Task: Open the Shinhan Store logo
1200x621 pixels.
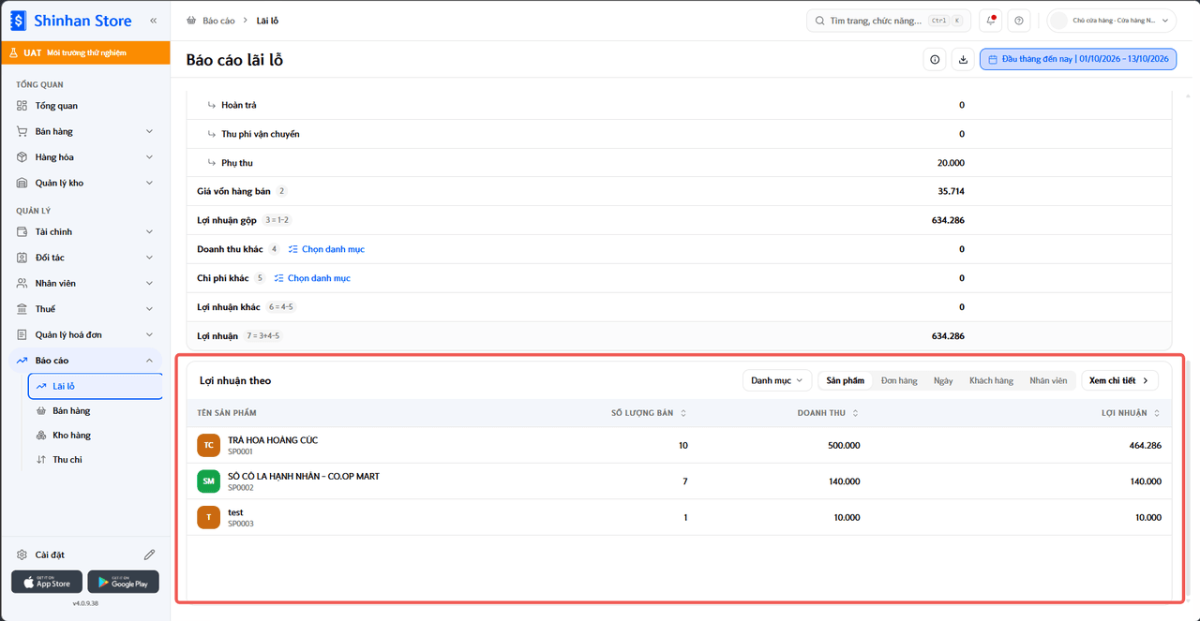Action: click(70, 21)
